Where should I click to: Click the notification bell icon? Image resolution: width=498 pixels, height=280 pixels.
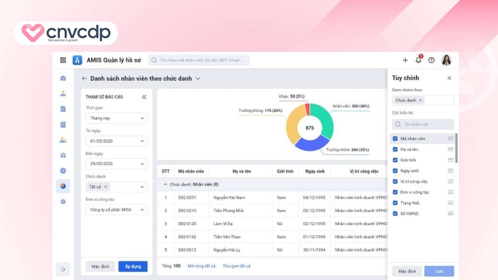(418, 60)
